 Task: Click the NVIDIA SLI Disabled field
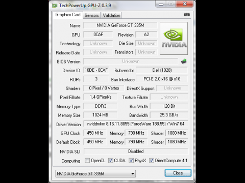(x=136, y=151)
